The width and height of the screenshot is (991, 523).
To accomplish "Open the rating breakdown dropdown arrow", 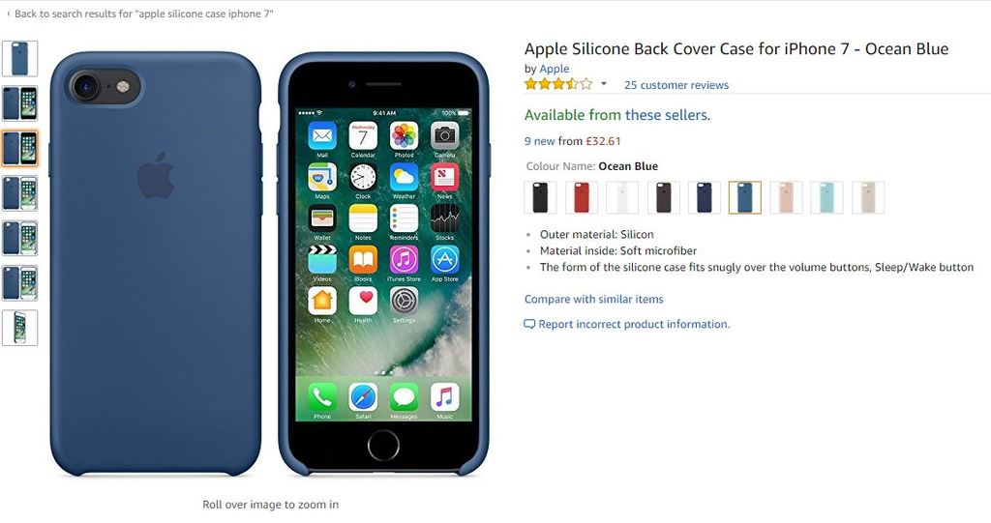I will (604, 84).
